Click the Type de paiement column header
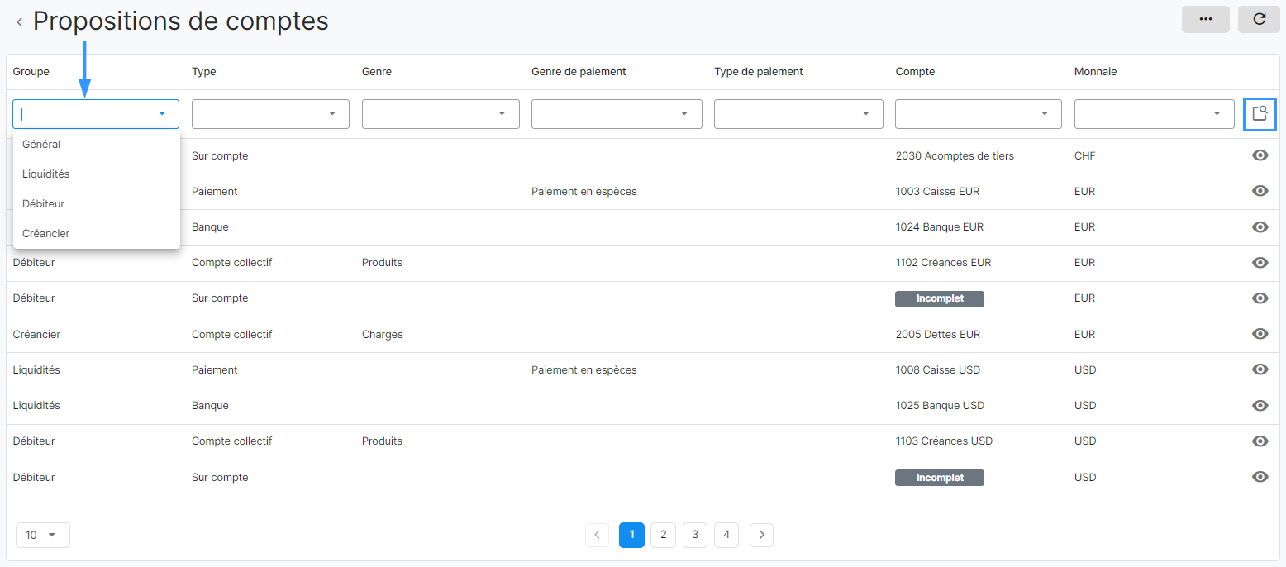Image resolution: width=1286 pixels, height=567 pixels. pyautogui.click(x=759, y=72)
